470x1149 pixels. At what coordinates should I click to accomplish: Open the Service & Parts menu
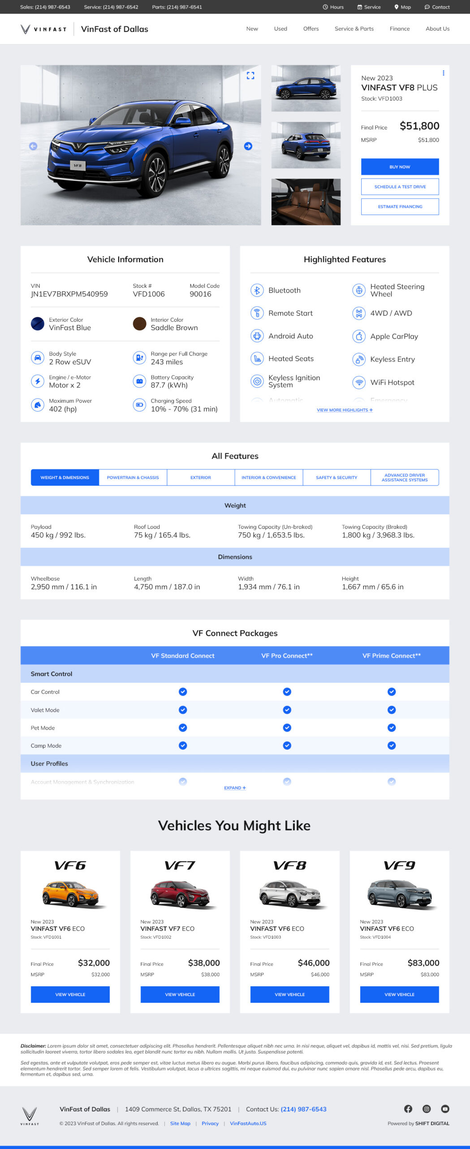pos(354,29)
